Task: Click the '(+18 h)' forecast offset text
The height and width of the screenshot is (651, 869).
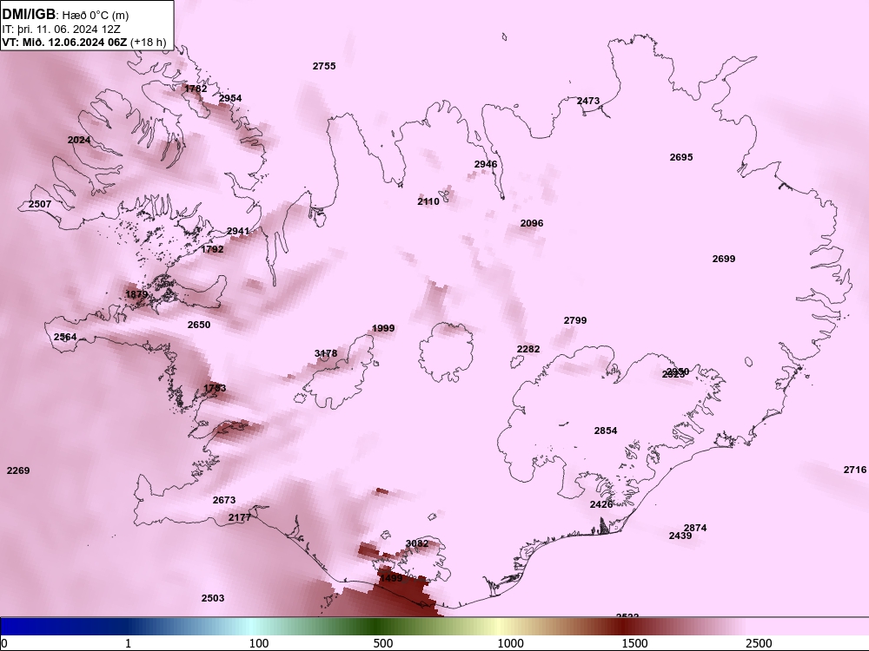Action: 148,42
